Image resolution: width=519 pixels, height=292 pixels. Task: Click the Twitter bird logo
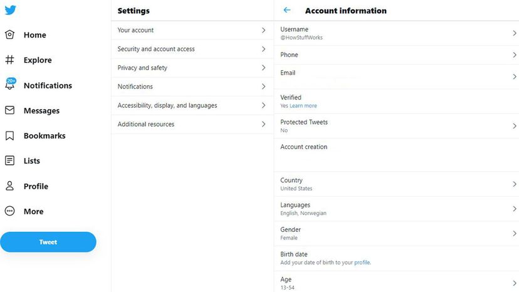(x=10, y=10)
